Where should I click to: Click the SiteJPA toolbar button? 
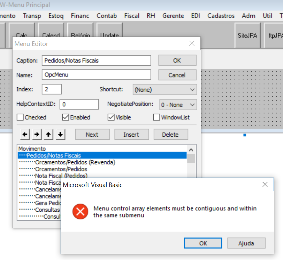[247, 35]
